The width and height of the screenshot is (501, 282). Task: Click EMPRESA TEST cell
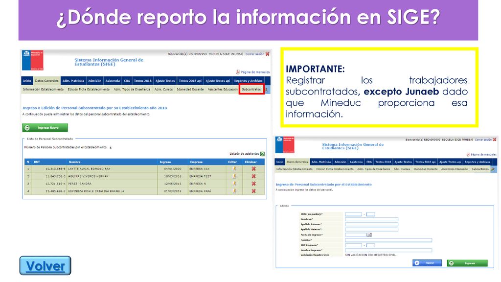coord(200,176)
